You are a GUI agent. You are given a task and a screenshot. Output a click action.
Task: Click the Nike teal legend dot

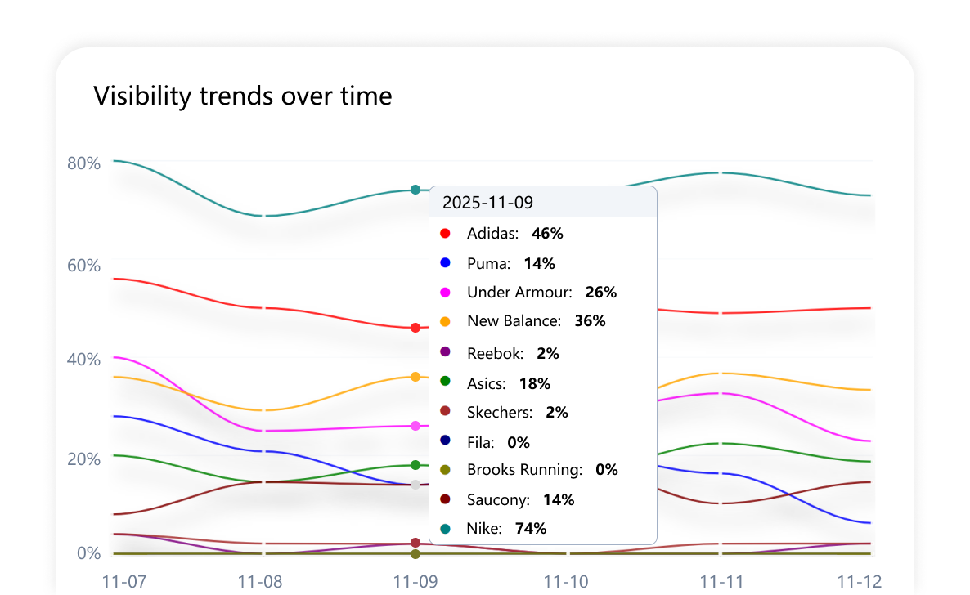click(446, 529)
